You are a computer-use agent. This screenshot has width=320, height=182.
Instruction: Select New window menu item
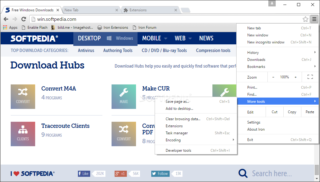point(278,35)
